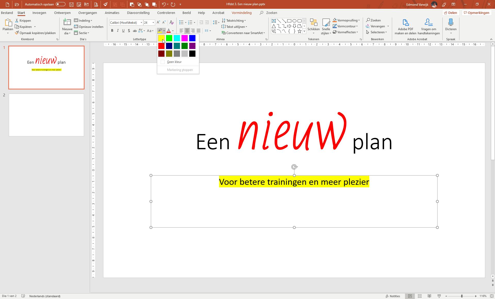Center-align text in paragraph group

(x=187, y=31)
